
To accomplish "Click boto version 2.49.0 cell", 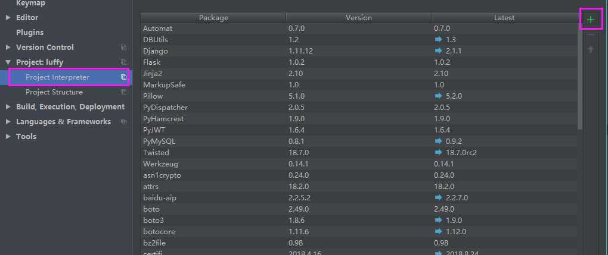I will click(x=299, y=209).
